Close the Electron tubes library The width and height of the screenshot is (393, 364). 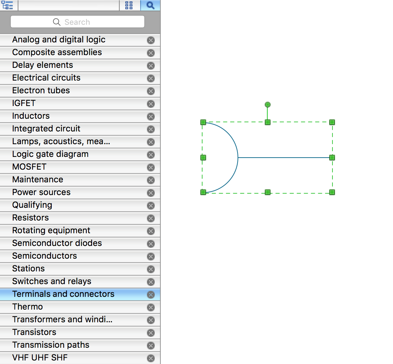(x=150, y=91)
